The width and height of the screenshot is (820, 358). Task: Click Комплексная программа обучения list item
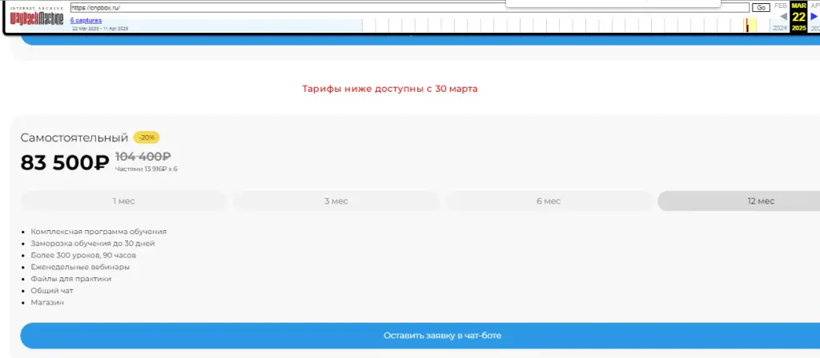(x=98, y=231)
